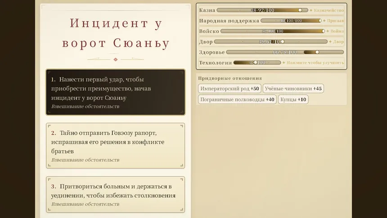
Task: Click the Войско progress bar
Action: (x=273, y=31)
